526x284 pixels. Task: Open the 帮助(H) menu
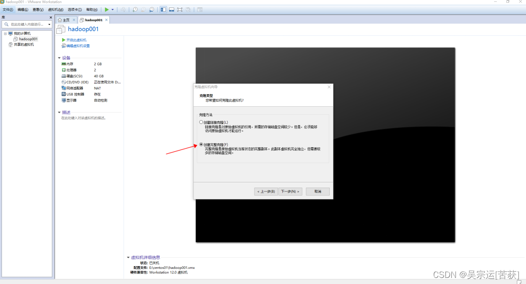point(92,10)
